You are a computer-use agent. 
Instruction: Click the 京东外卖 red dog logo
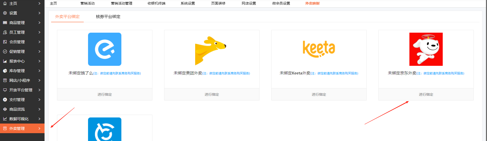coord(426,49)
